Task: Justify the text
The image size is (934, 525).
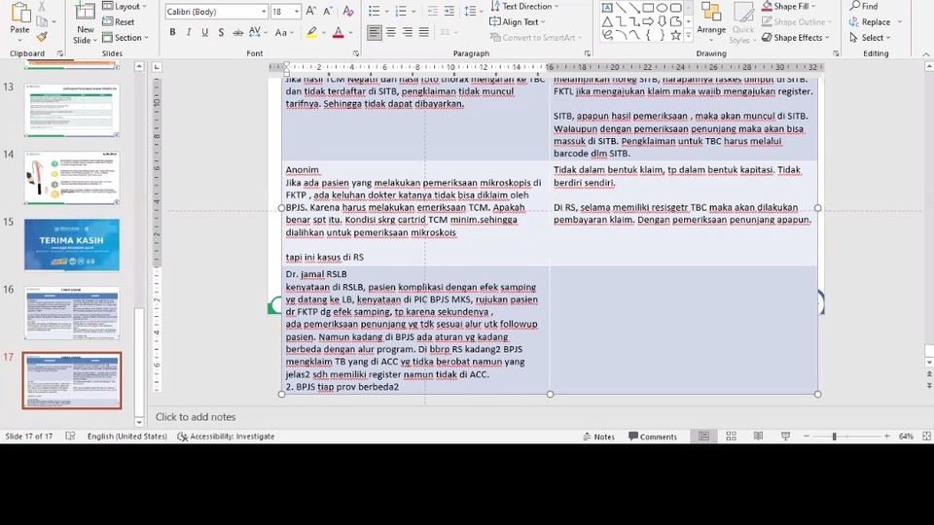Action: 423,32
